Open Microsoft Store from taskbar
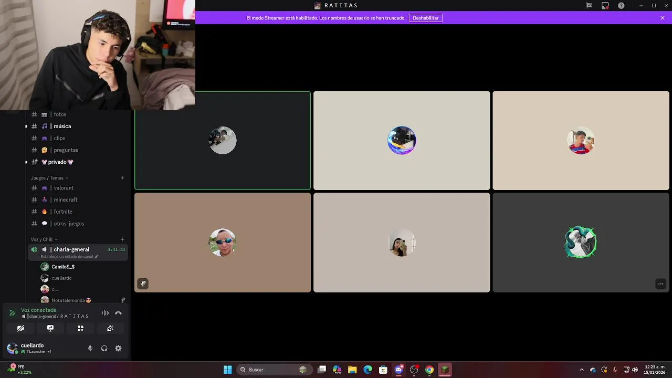Viewport: 672px width, 378px height. click(x=383, y=370)
